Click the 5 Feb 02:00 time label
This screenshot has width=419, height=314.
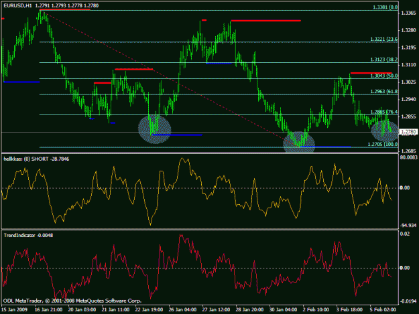pos(383,310)
